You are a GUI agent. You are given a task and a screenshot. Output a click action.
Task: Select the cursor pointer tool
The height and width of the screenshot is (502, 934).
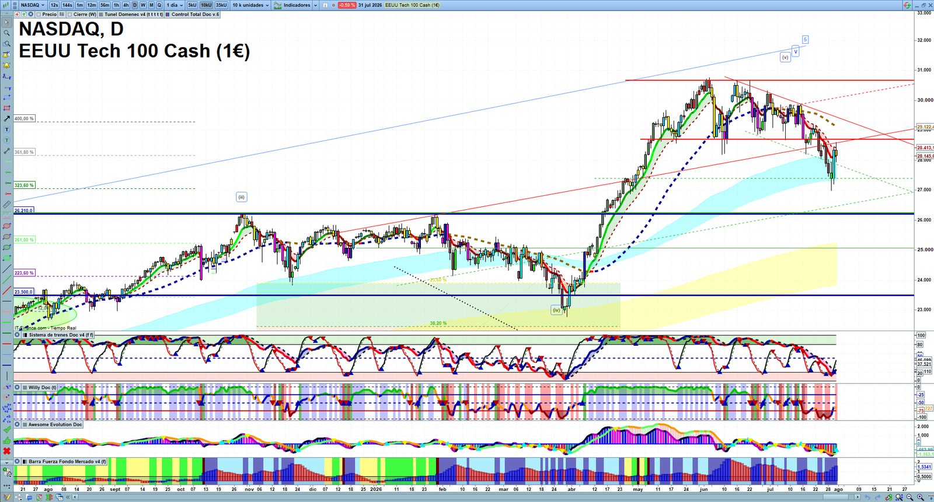click(x=7, y=23)
